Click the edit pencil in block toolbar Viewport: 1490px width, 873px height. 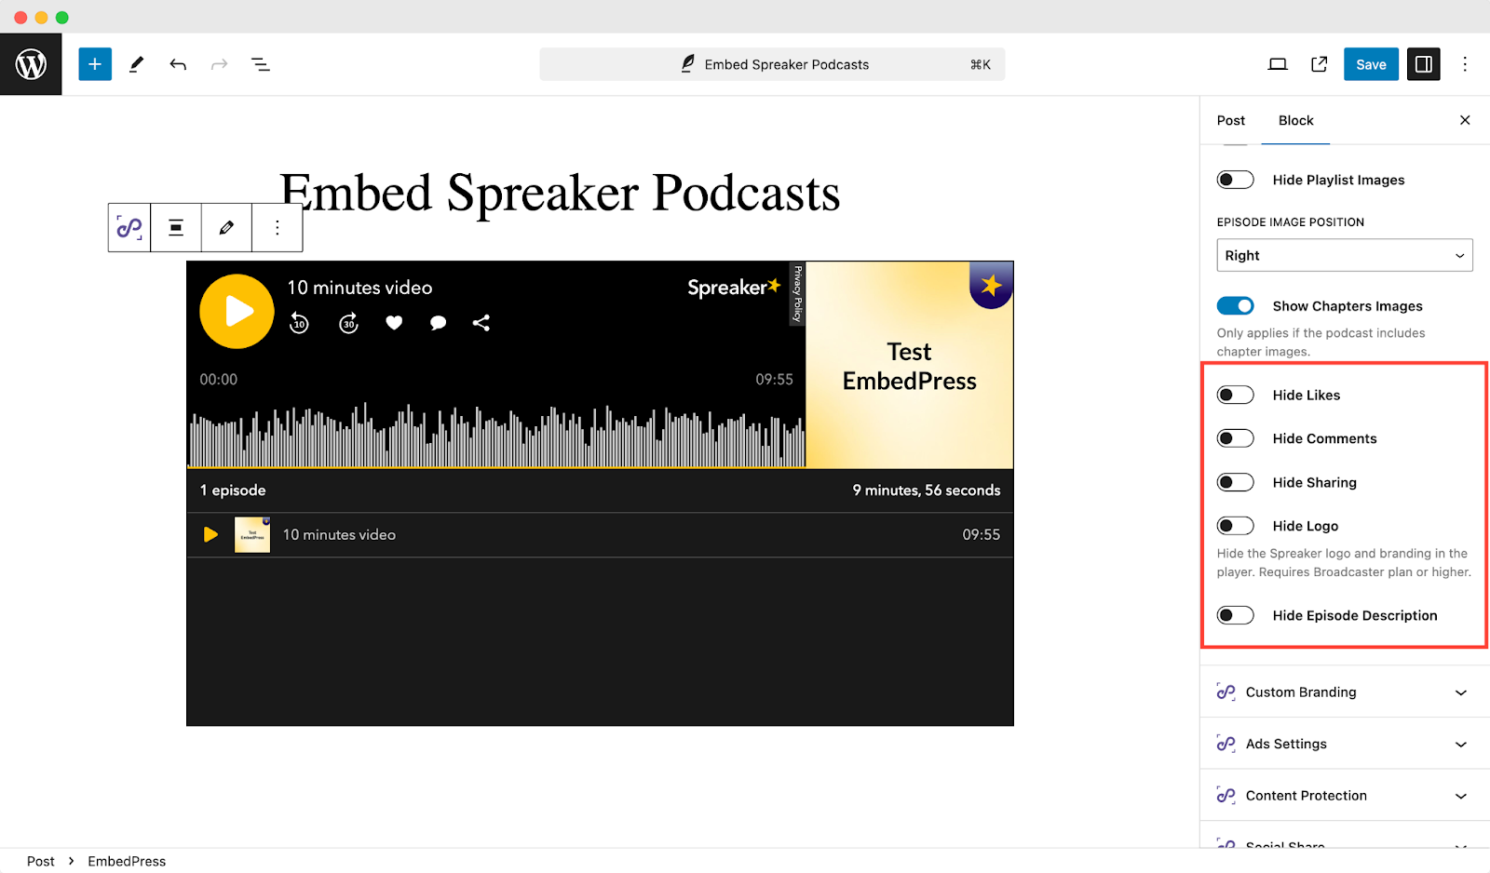pyautogui.click(x=226, y=227)
